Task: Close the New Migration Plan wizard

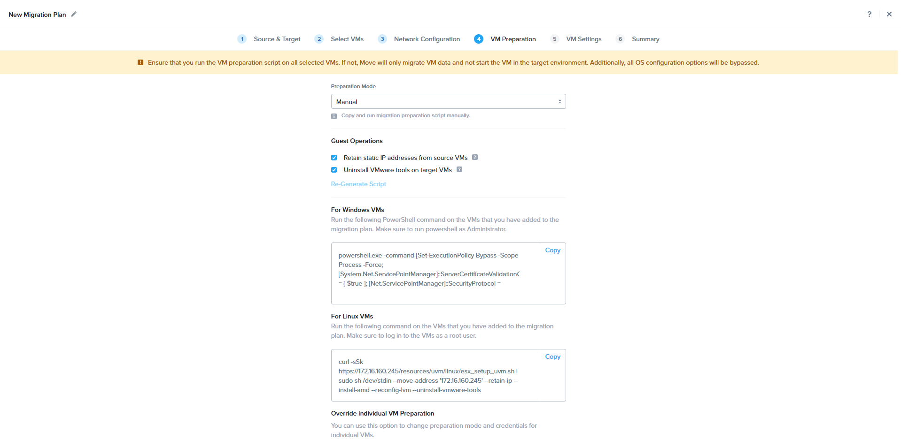Action: coord(889,14)
